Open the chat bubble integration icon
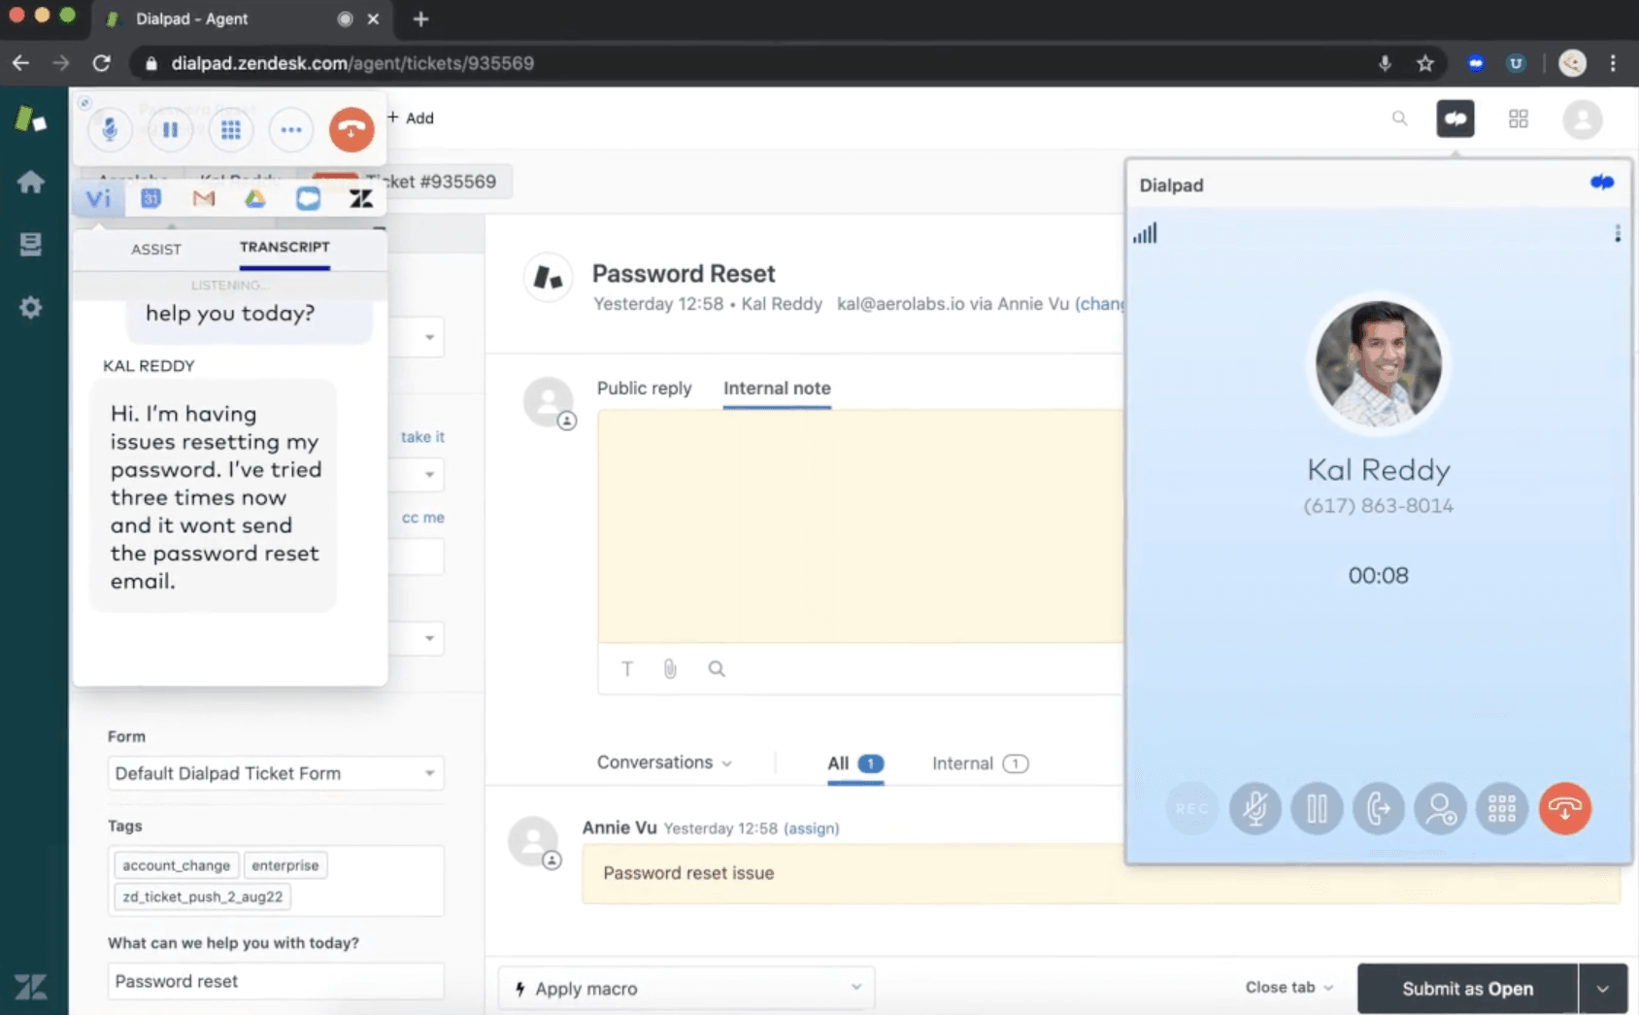1639x1015 pixels. (x=308, y=198)
